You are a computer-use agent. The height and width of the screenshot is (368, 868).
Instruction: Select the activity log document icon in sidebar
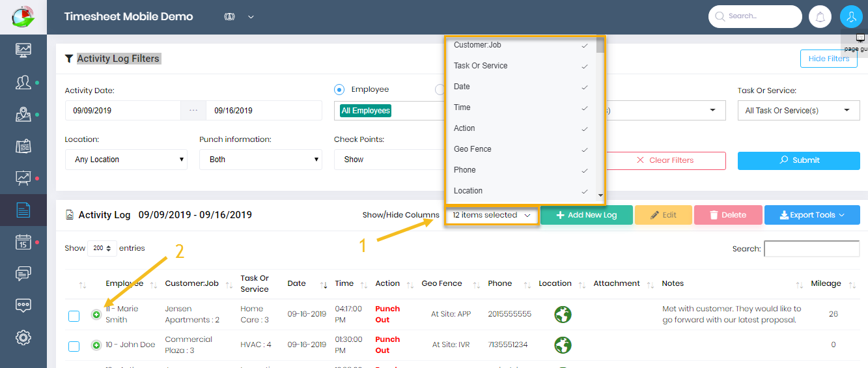[23, 210]
